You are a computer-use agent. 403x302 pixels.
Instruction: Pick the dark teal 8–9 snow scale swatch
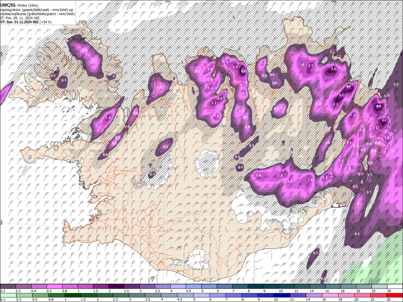[255, 287]
